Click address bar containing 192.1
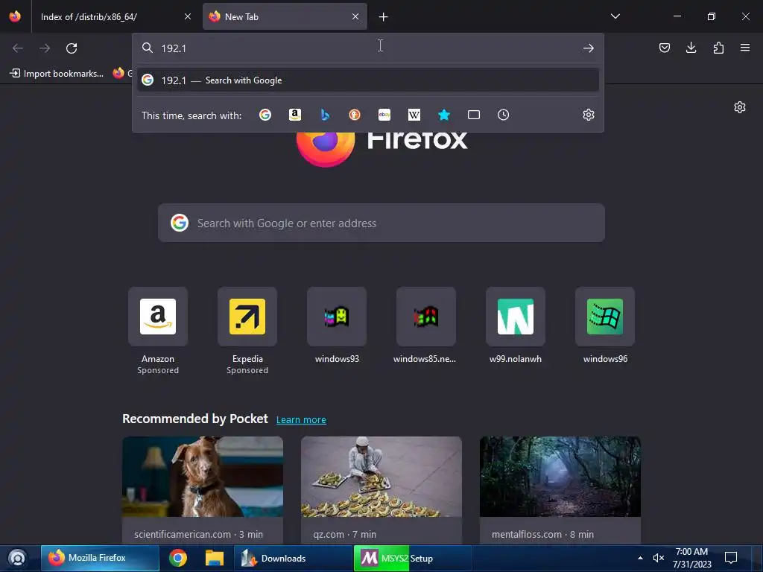Viewport: 763px width, 572px height. point(368,48)
